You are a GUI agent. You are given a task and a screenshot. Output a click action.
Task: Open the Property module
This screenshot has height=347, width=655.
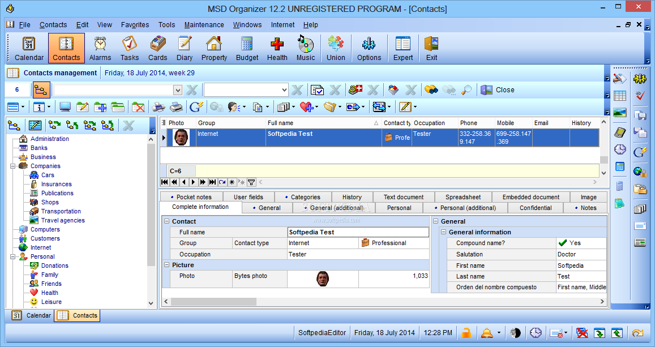coord(214,49)
